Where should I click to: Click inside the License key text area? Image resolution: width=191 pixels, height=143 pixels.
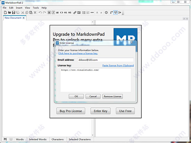(95, 80)
